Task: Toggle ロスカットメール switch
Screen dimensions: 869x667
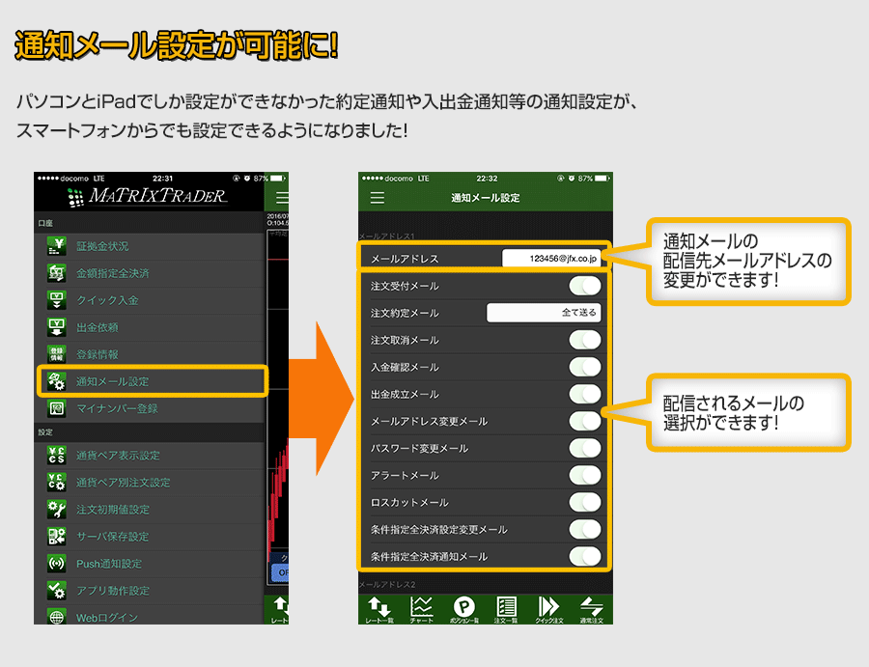Action: pyautogui.click(x=585, y=503)
